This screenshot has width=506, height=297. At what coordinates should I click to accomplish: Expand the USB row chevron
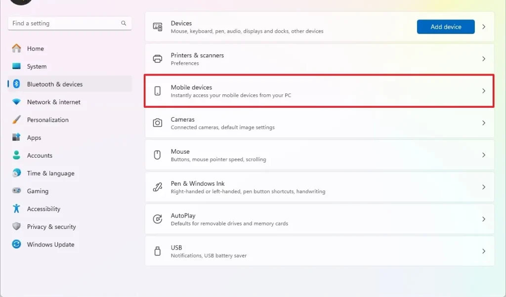click(x=484, y=251)
